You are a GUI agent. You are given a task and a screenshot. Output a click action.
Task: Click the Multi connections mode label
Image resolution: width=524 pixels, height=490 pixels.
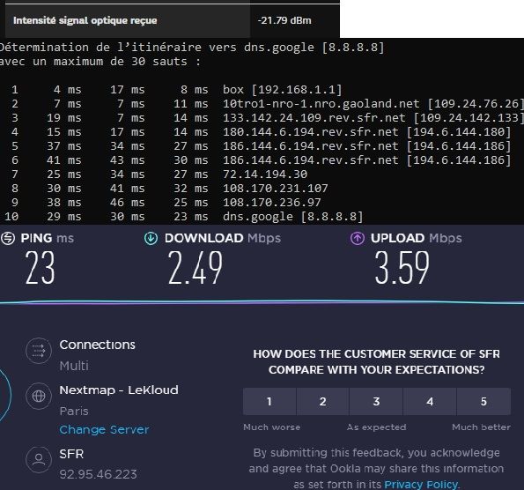[x=74, y=366]
